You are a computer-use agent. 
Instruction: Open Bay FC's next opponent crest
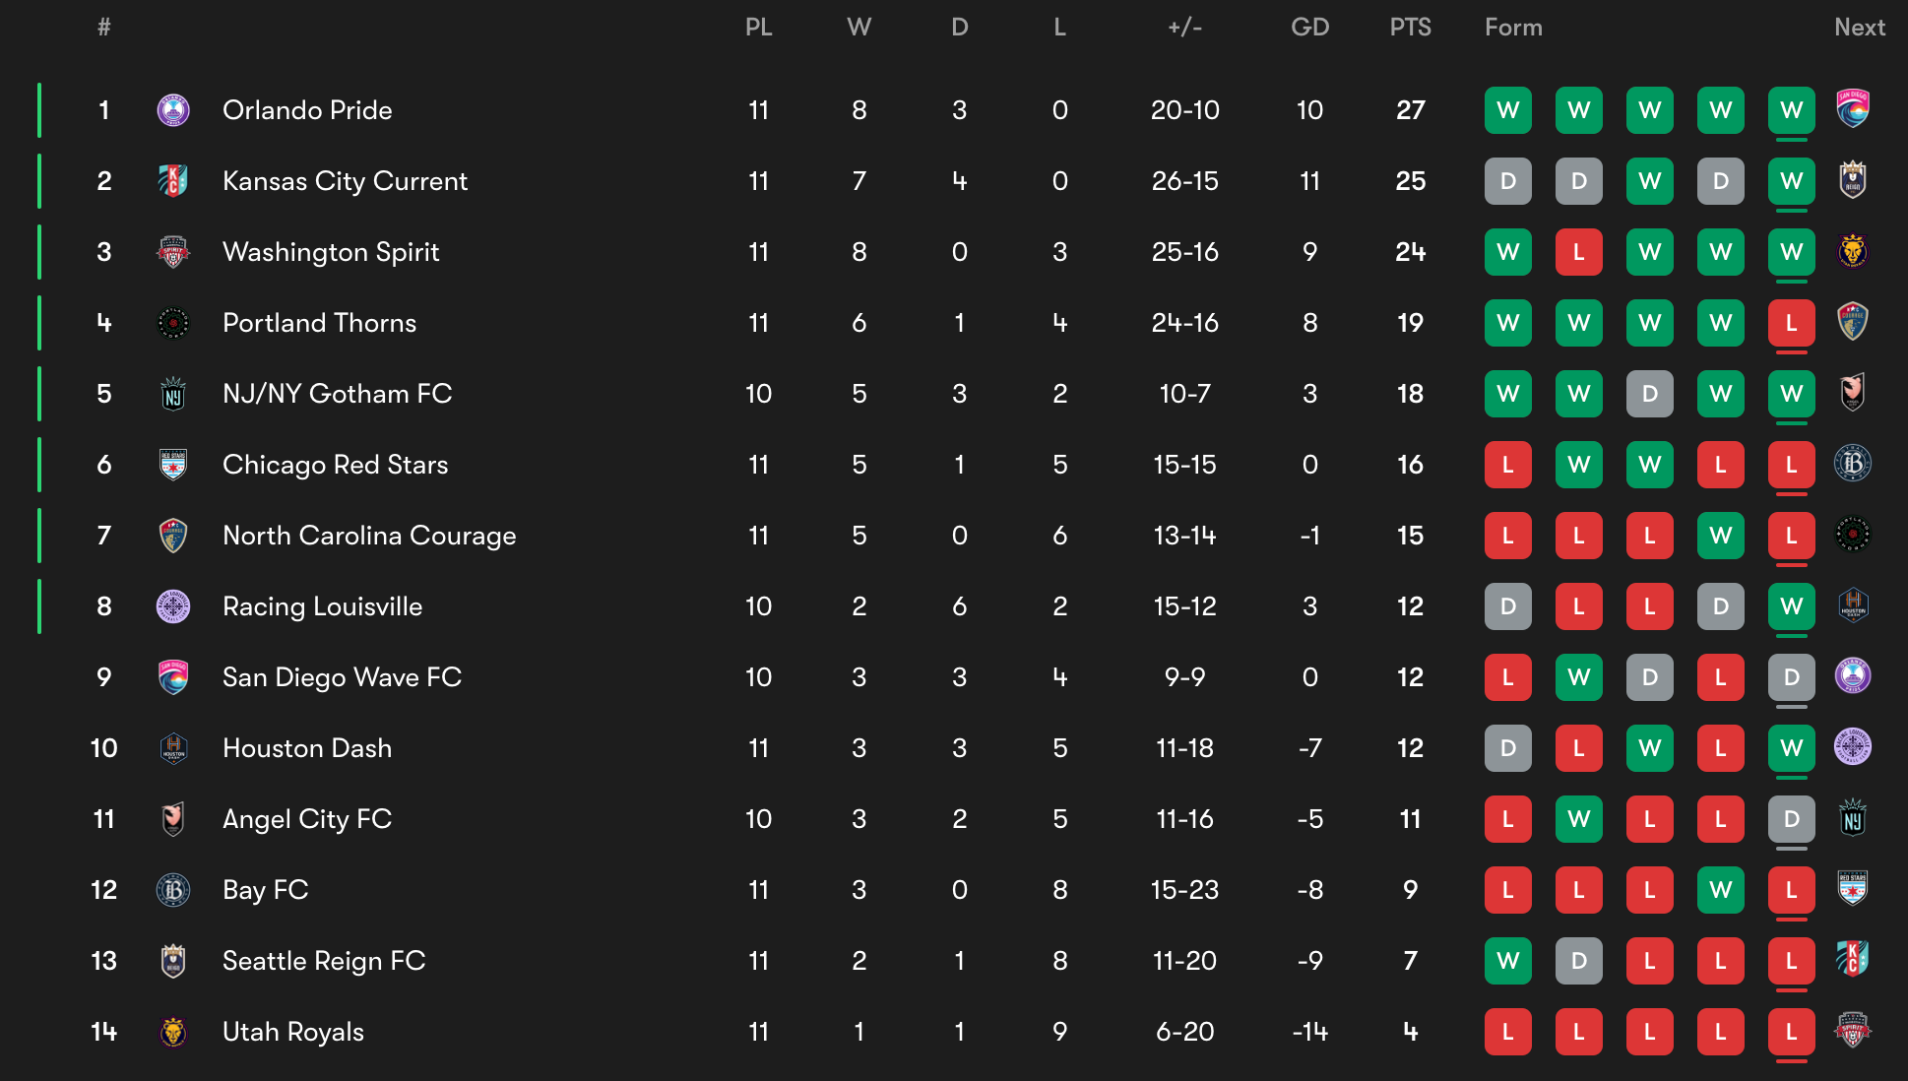pos(1853,888)
